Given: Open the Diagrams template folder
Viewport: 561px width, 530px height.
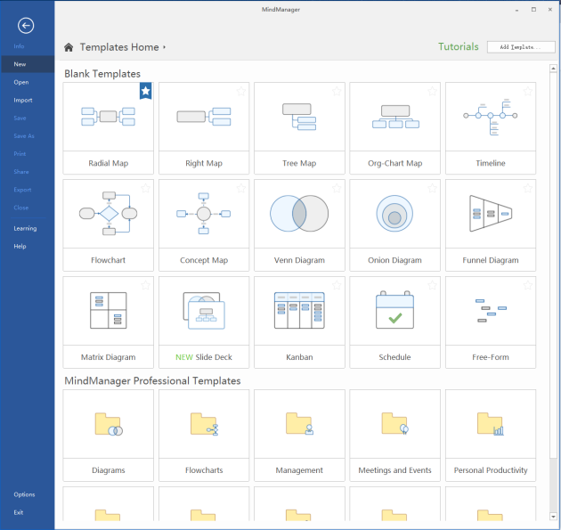Looking at the screenshot, I should pos(108,424).
